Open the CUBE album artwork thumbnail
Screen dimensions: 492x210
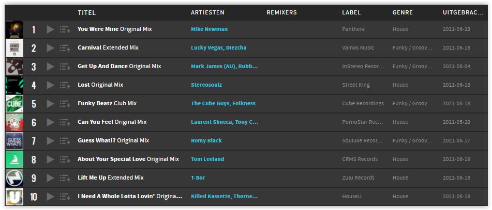pos(14,104)
